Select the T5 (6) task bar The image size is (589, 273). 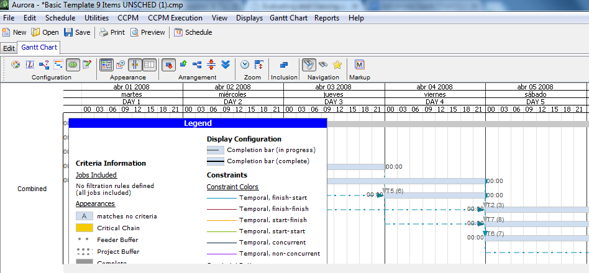pos(435,195)
